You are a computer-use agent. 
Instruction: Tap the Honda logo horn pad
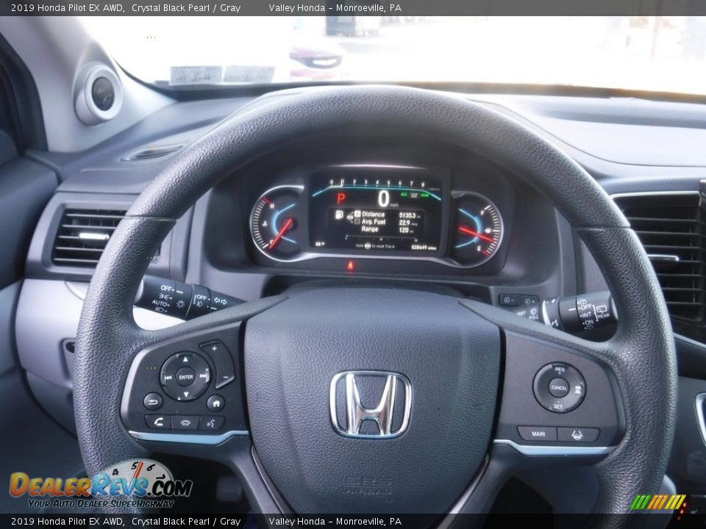371,404
